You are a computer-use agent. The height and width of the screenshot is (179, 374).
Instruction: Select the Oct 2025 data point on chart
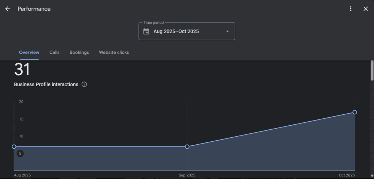point(355,112)
